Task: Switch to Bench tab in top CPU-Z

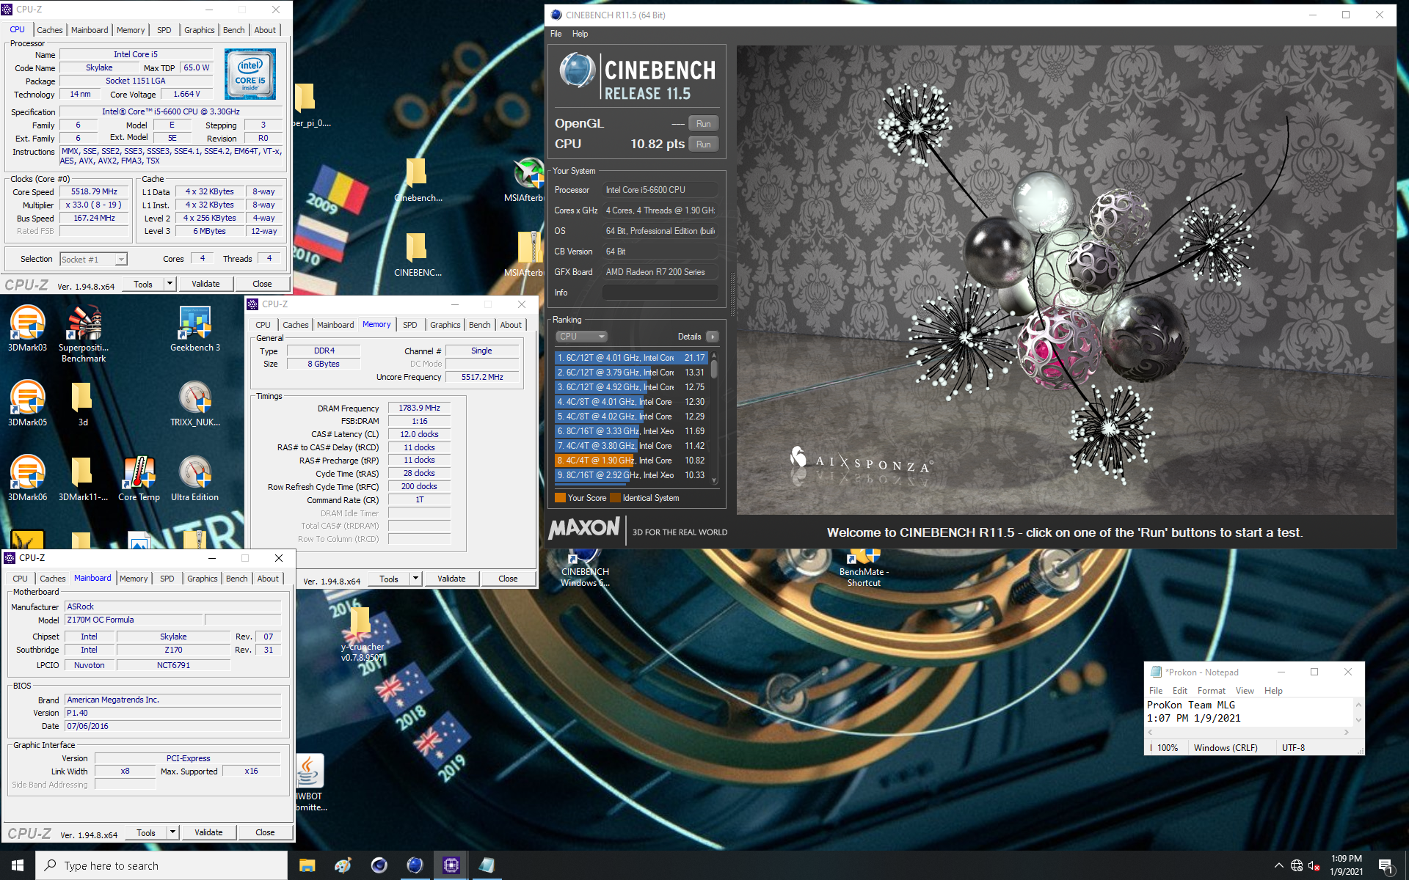Action: click(x=234, y=30)
